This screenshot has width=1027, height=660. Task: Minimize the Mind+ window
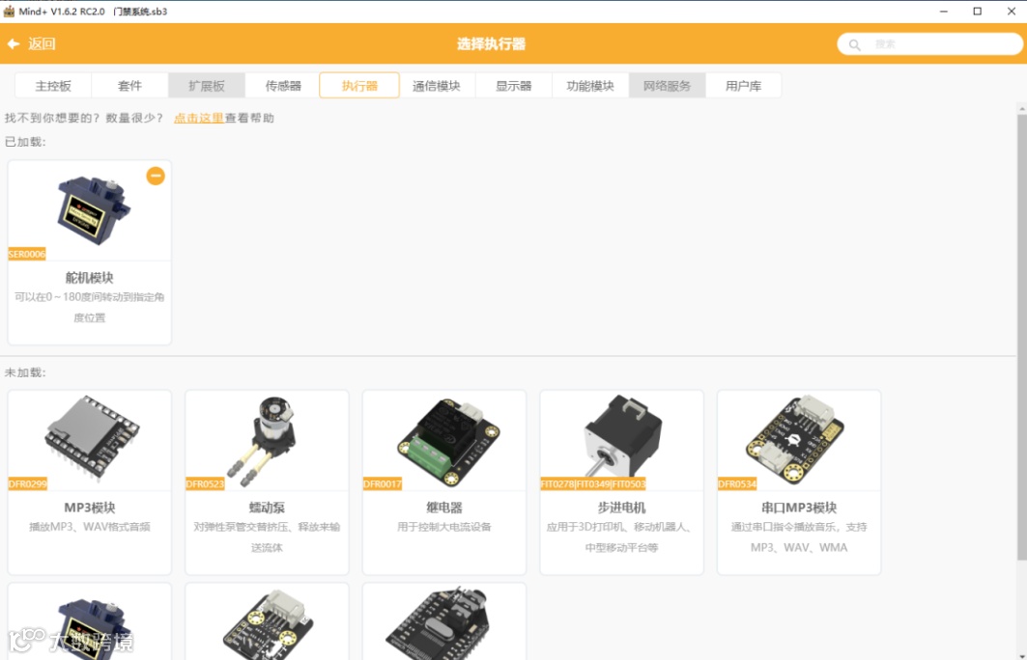tap(944, 12)
